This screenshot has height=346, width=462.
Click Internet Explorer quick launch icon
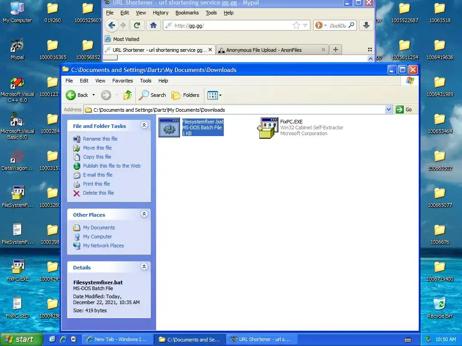(x=63, y=339)
